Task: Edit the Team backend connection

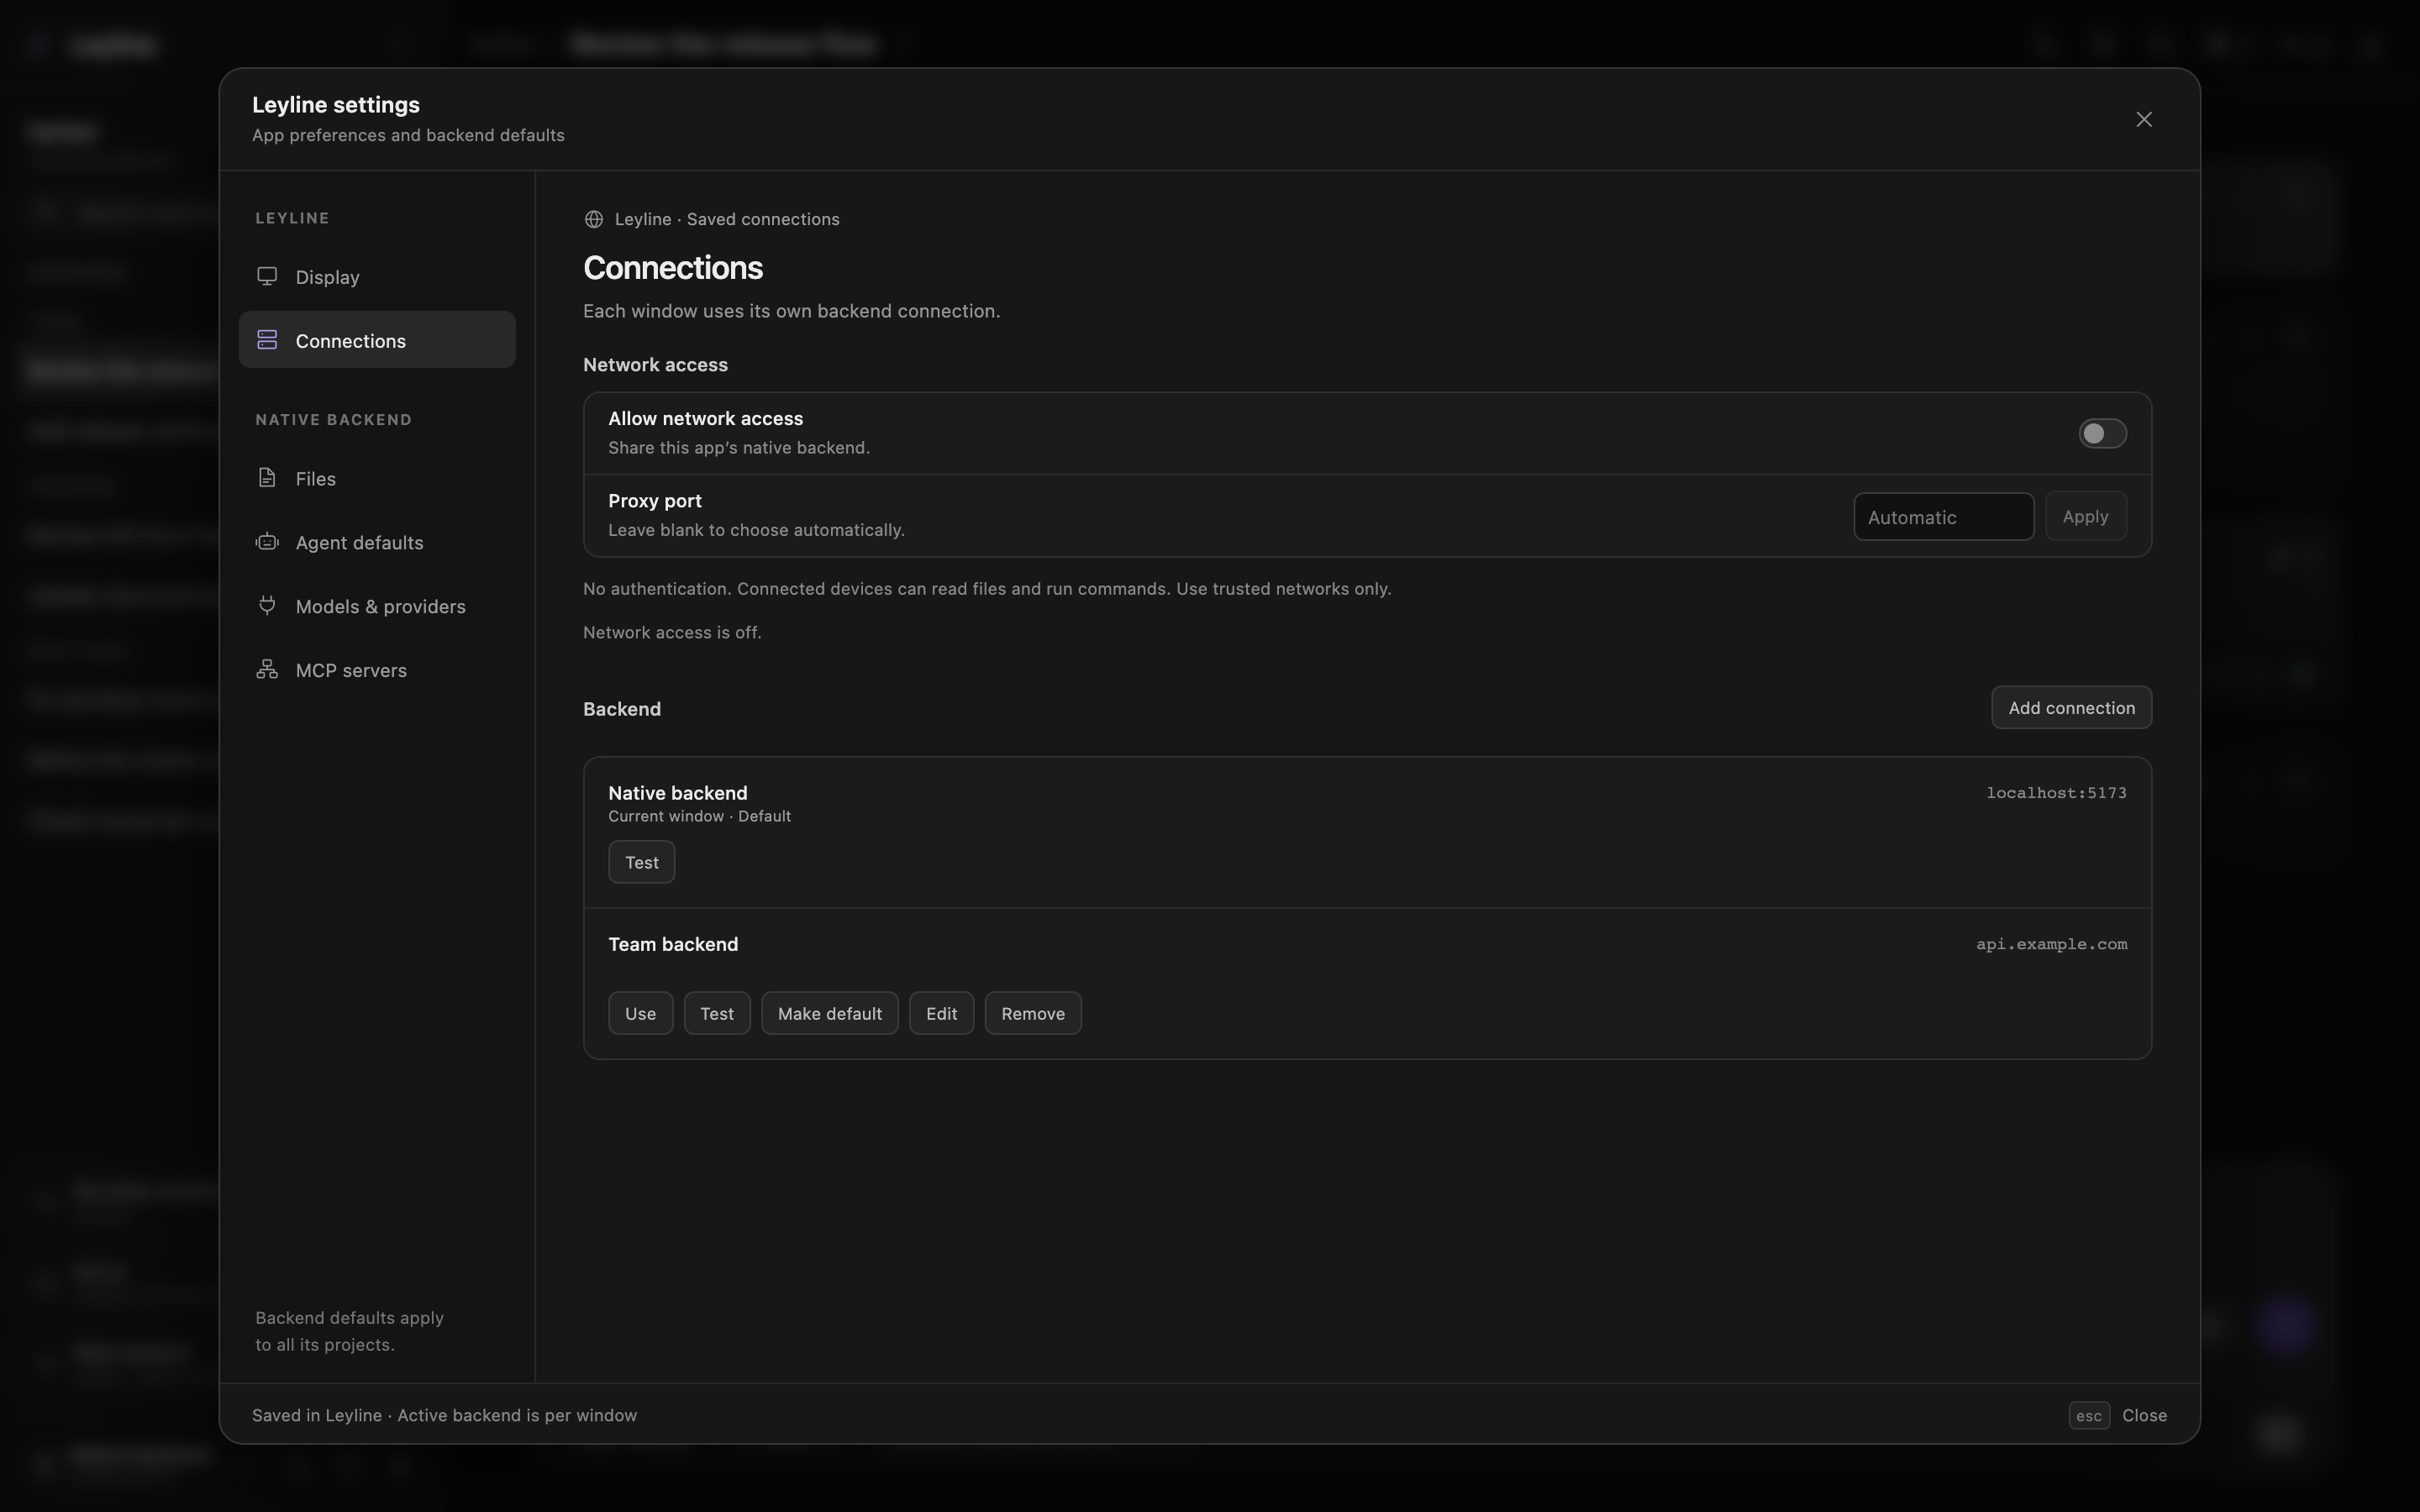Action: 942,1013
